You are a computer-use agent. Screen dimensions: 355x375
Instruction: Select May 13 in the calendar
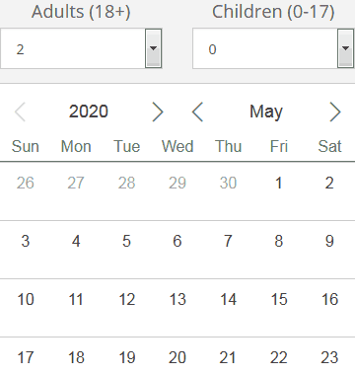177,299
